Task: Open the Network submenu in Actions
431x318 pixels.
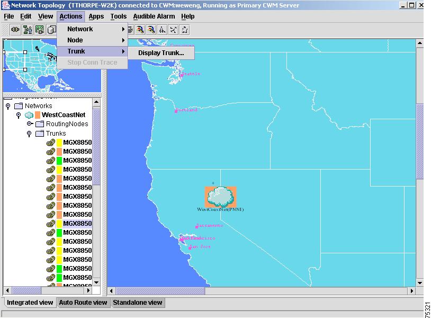Action: [92, 29]
